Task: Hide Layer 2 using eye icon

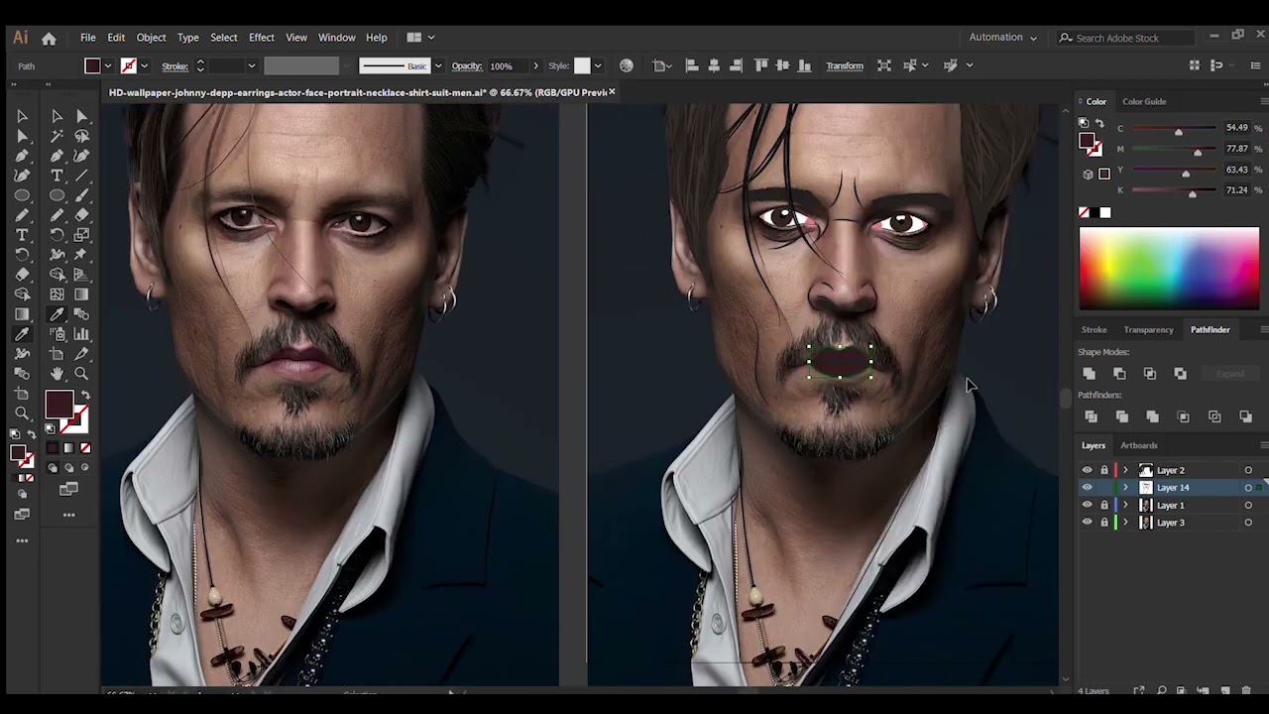Action: (x=1087, y=470)
